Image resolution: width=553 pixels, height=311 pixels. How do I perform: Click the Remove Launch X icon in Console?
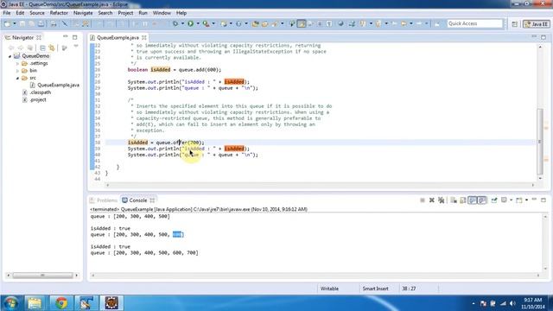click(432, 200)
